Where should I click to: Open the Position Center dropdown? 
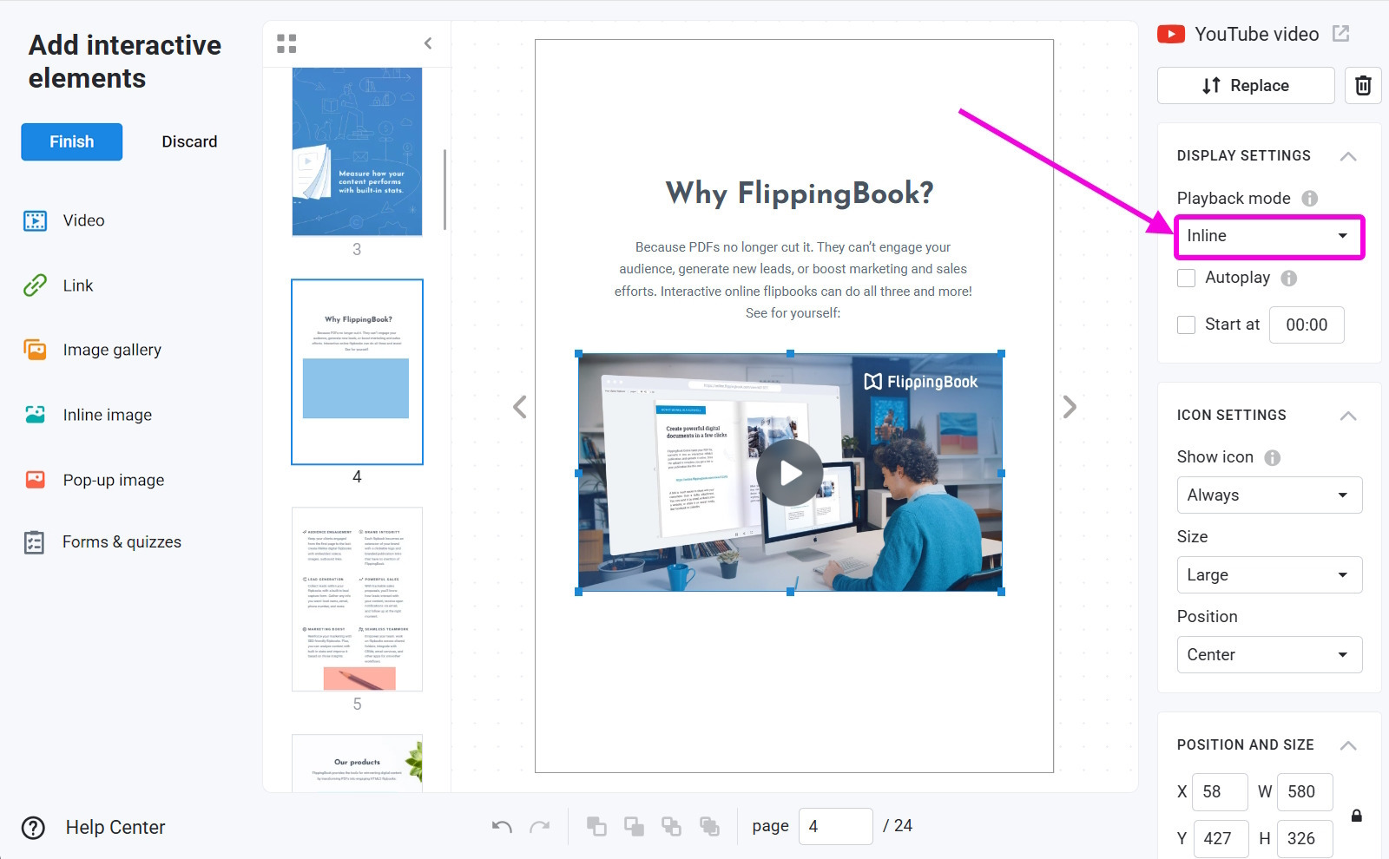coord(1268,655)
